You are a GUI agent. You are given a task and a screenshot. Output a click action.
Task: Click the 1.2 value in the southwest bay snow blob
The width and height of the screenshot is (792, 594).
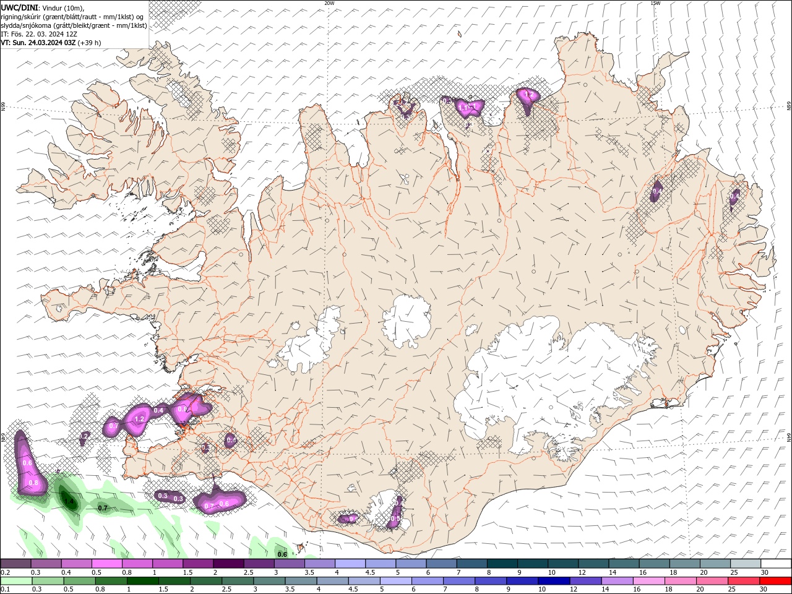pyautogui.click(x=139, y=419)
